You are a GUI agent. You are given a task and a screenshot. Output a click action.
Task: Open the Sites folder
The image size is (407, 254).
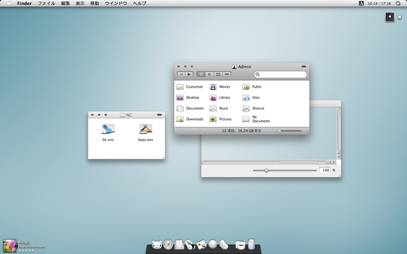pos(246,98)
